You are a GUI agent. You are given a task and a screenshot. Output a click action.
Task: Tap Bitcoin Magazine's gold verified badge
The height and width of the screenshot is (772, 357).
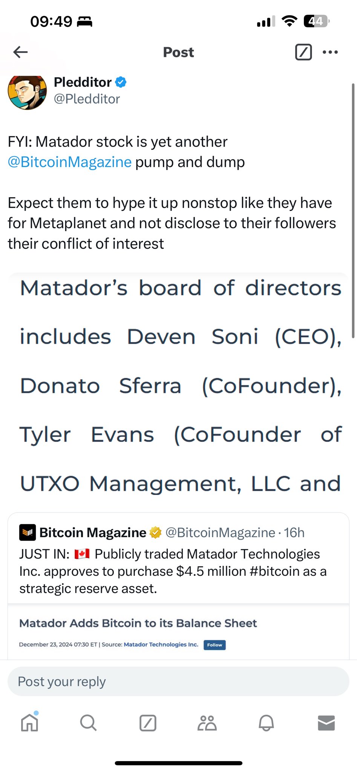tap(155, 533)
